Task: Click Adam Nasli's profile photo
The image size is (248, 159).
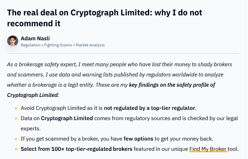Action: 13,41
